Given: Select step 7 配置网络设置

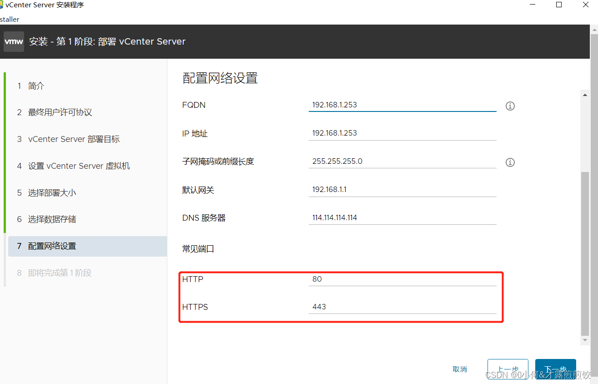Looking at the screenshot, I should click(x=87, y=246).
